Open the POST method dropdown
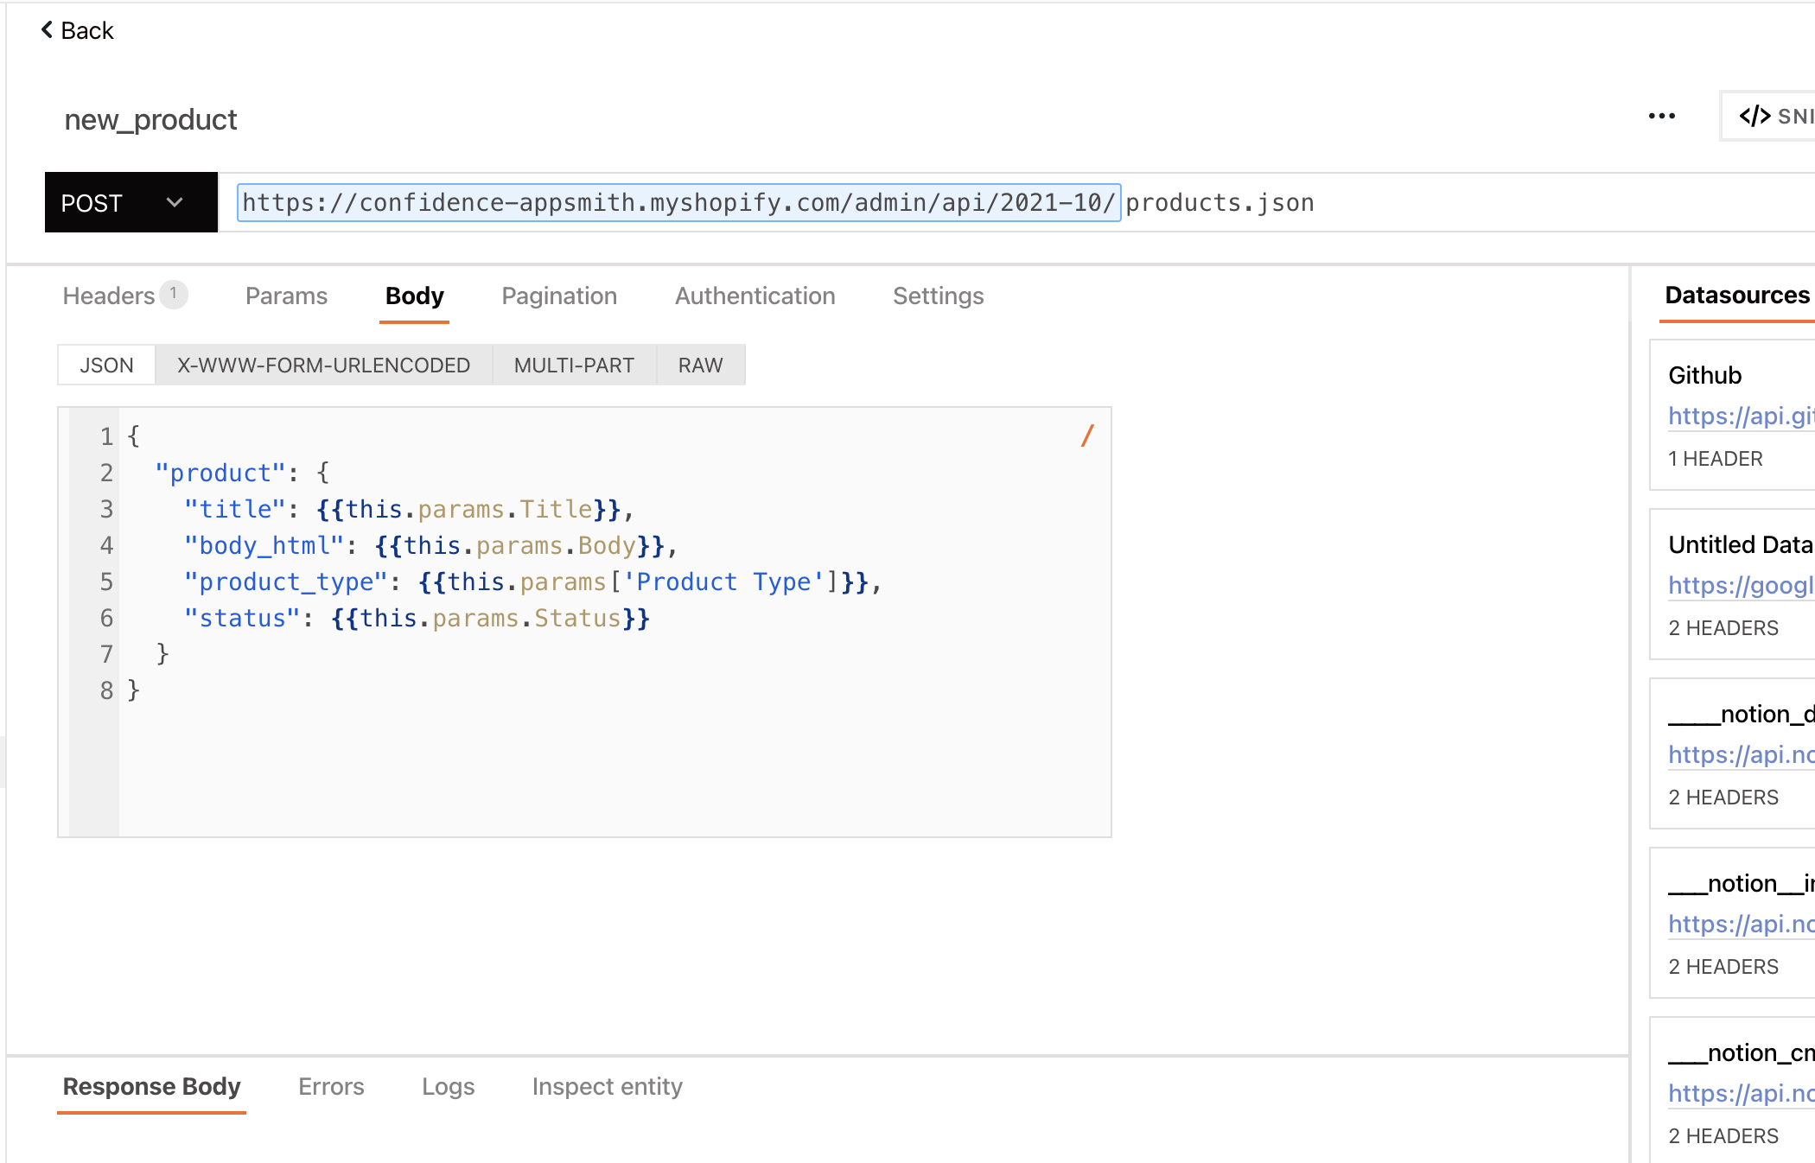This screenshot has height=1163, width=1815. (x=131, y=202)
